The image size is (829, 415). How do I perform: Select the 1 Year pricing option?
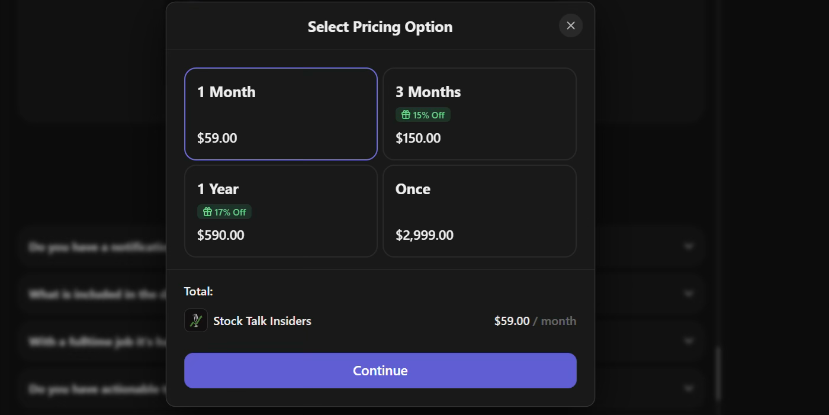click(281, 211)
